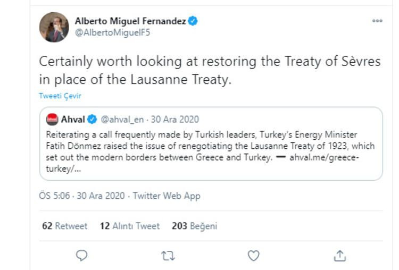The image size is (399, 270).
Task: Open the three-dot more options menu
Action: (x=377, y=21)
